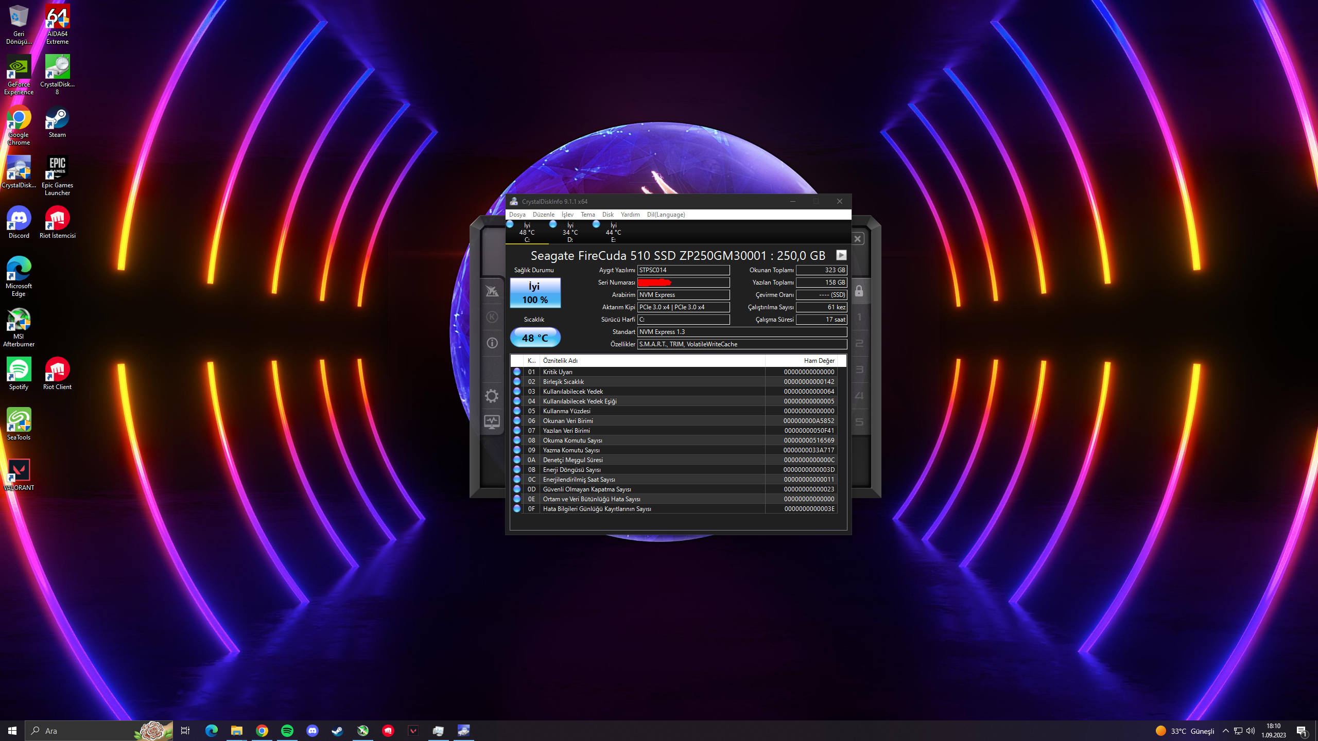Open the Epic Games Launcher shortcut
The height and width of the screenshot is (741, 1318).
pyautogui.click(x=57, y=175)
